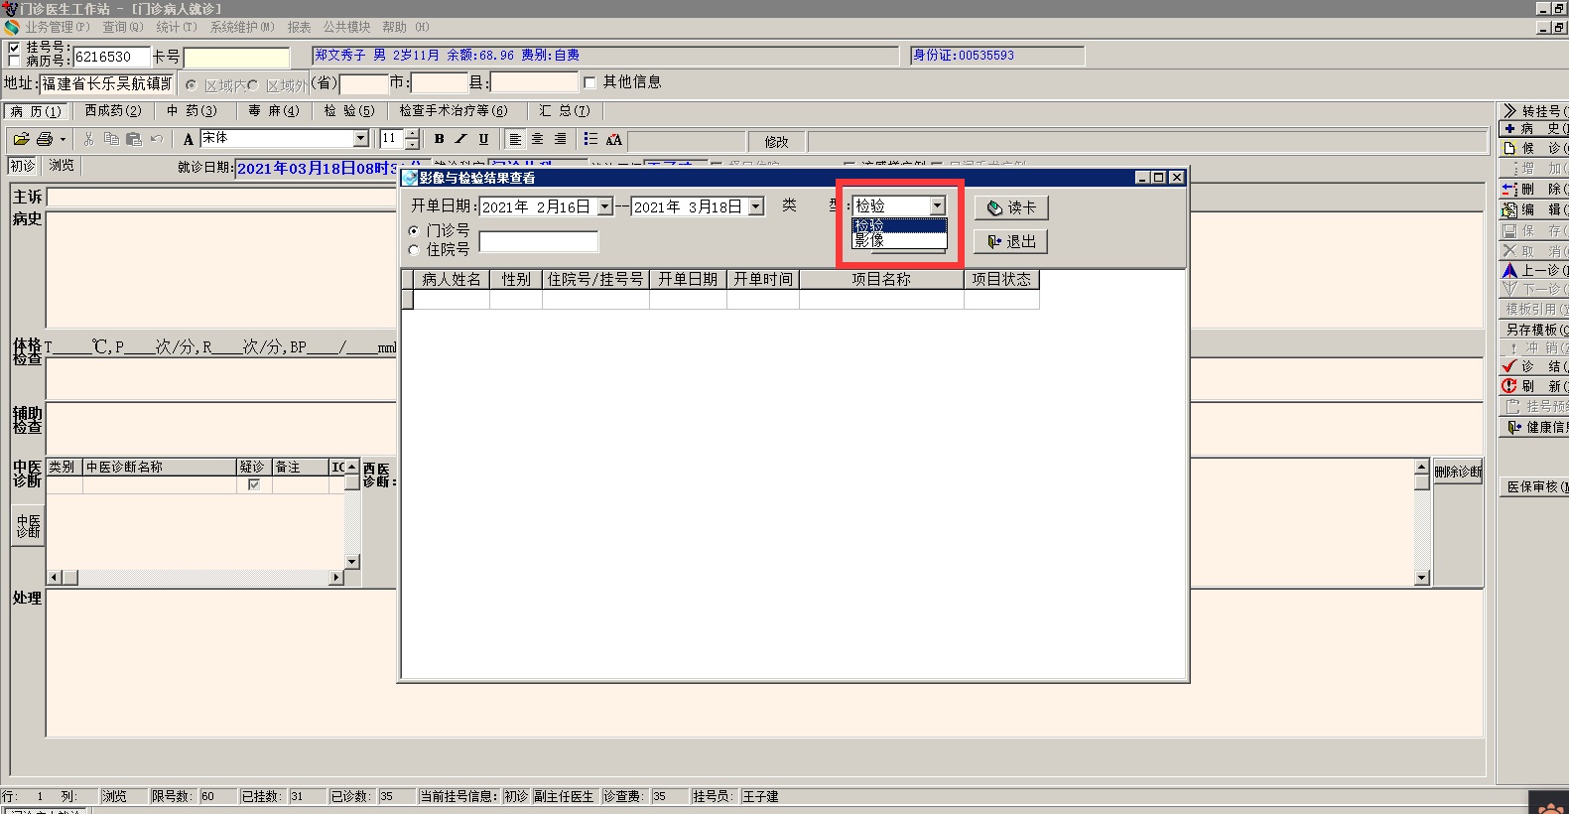Open the 宋体 font name dropdown
The height and width of the screenshot is (814, 1569).
(x=361, y=139)
